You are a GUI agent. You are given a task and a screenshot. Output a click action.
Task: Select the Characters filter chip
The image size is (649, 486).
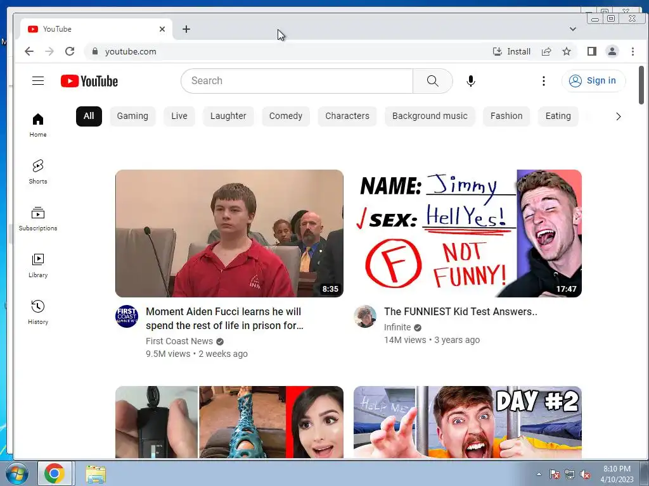click(347, 116)
